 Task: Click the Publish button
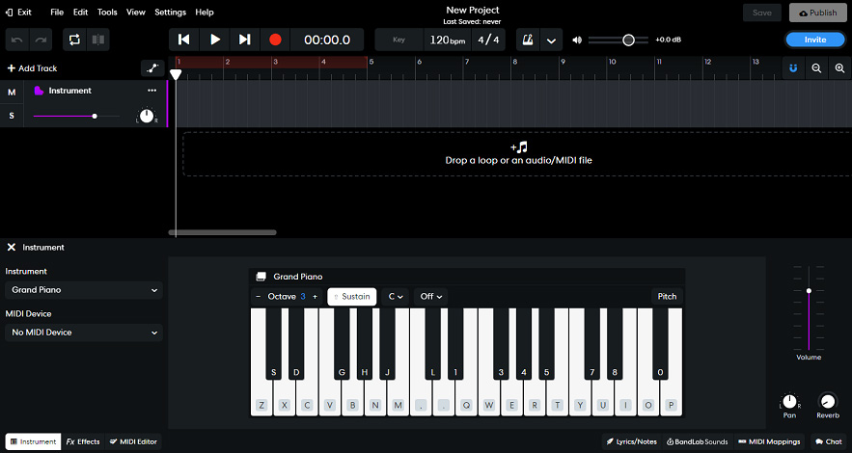pyautogui.click(x=817, y=13)
